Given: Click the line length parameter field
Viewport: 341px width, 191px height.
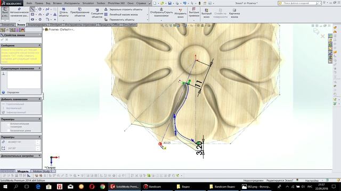Looking at the screenshot, I should pyautogui.click(x=21, y=142).
